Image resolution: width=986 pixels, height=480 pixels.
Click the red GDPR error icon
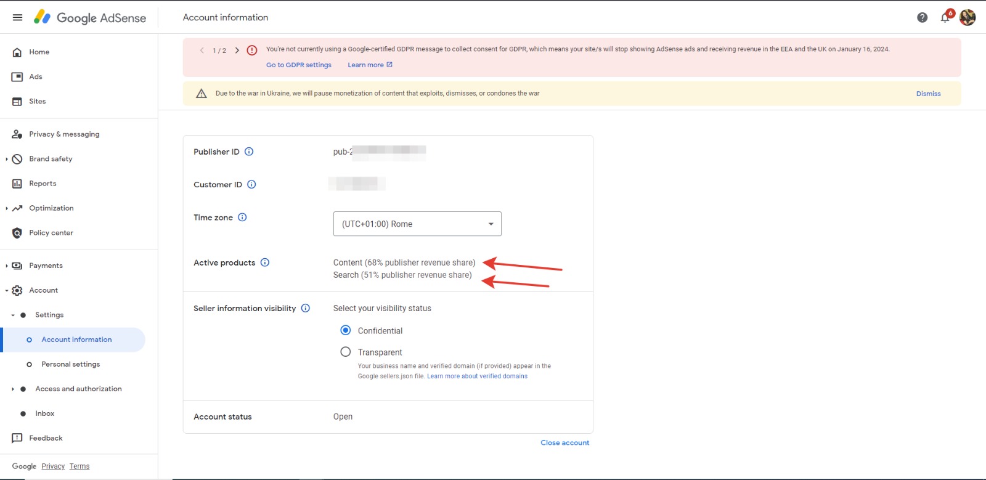coord(252,51)
